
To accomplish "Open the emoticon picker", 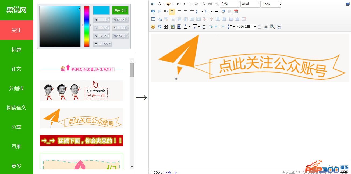I will pos(153,27).
